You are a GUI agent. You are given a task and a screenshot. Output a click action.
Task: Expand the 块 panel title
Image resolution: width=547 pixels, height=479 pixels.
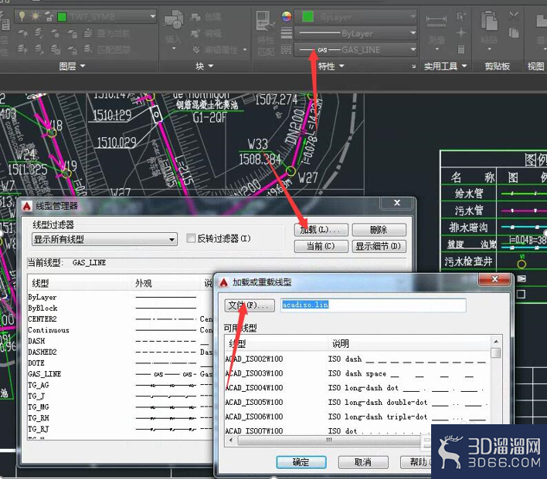pyautogui.click(x=205, y=66)
